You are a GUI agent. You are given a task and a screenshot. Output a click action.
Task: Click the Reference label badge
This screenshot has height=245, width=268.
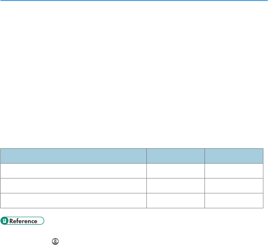pyautogui.click(x=22, y=221)
